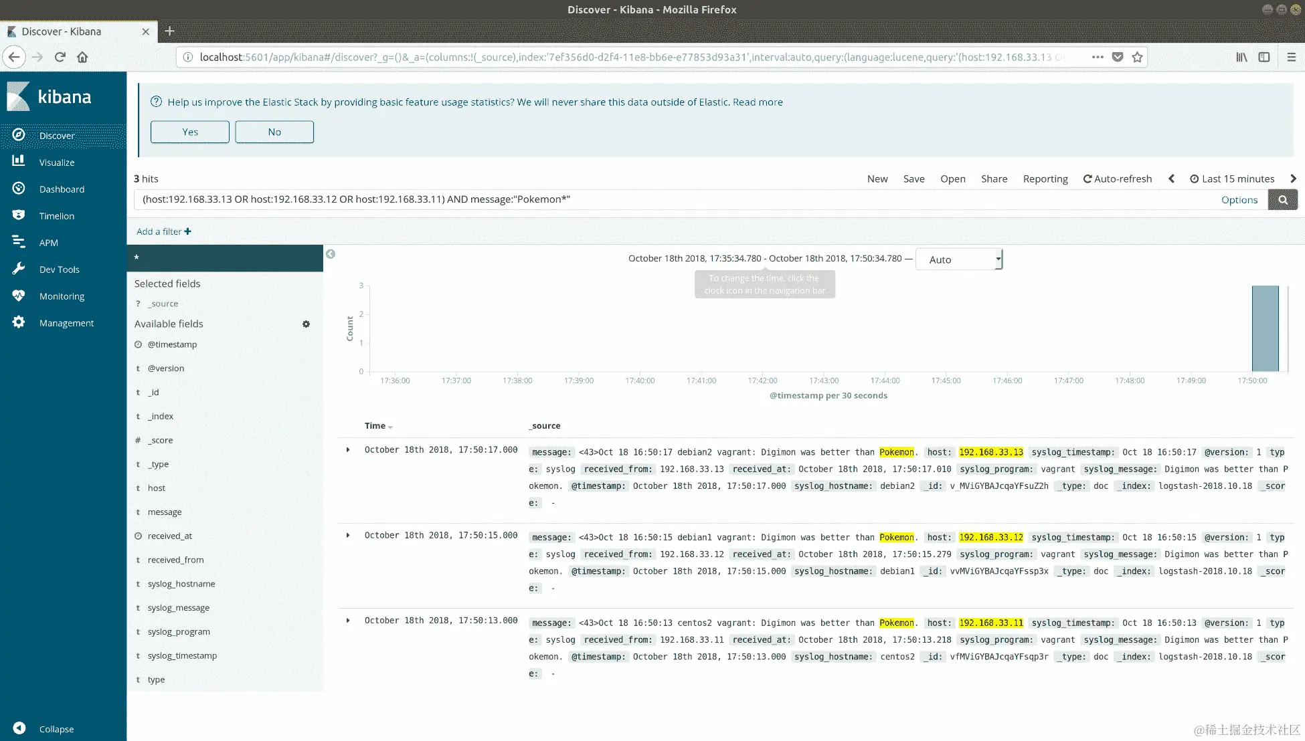Click Add a filter link
The height and width of the screenshot is (741, 1305).
[x=163, y=231]
